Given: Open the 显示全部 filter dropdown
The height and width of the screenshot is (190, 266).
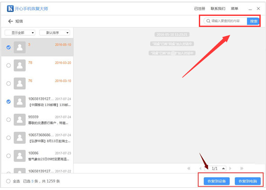Looking at the screenshot, I should [20, 33].
